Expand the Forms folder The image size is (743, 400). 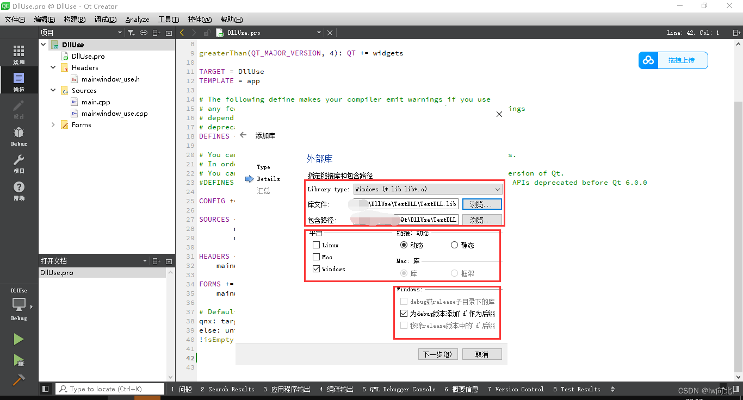(x=53, y=124)
